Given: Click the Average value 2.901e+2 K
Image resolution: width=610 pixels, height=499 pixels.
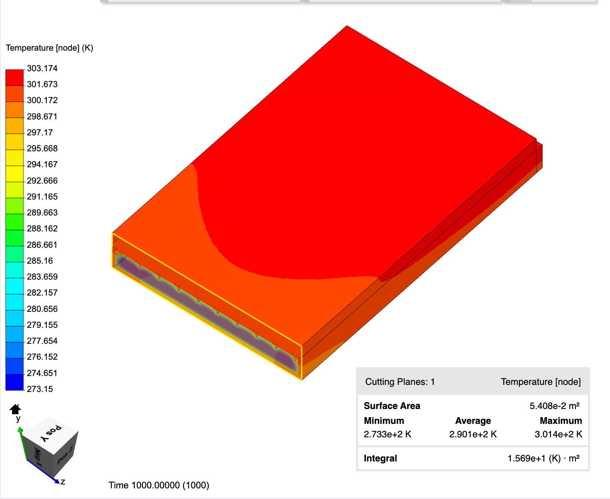Looking at the screenshot, I should click(473, 434).
